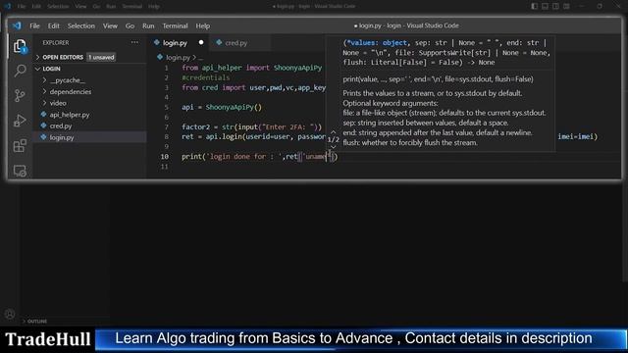This screenshot has height=353, width=628.
Task: Click the 'login done for : ' string
Action: tap(244, 157)
